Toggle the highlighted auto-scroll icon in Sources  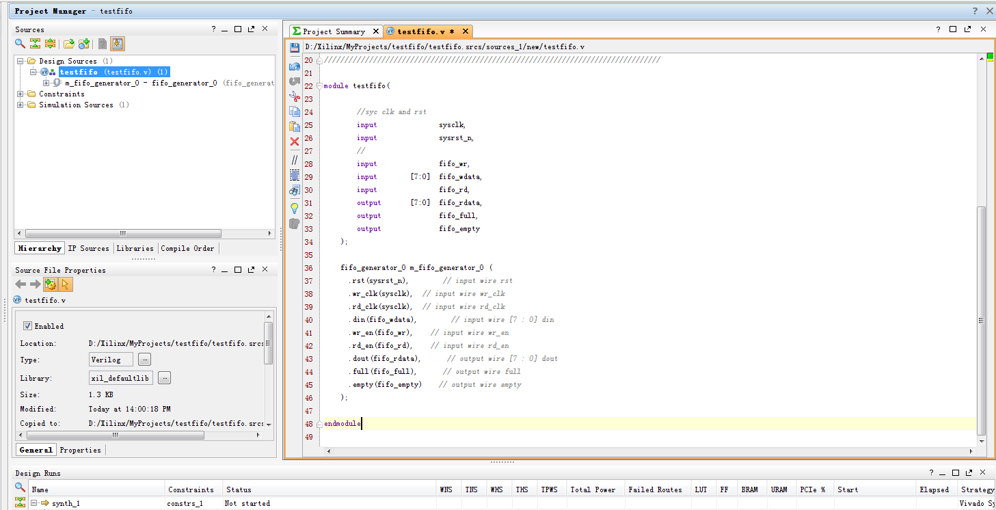tap(118, 44)
